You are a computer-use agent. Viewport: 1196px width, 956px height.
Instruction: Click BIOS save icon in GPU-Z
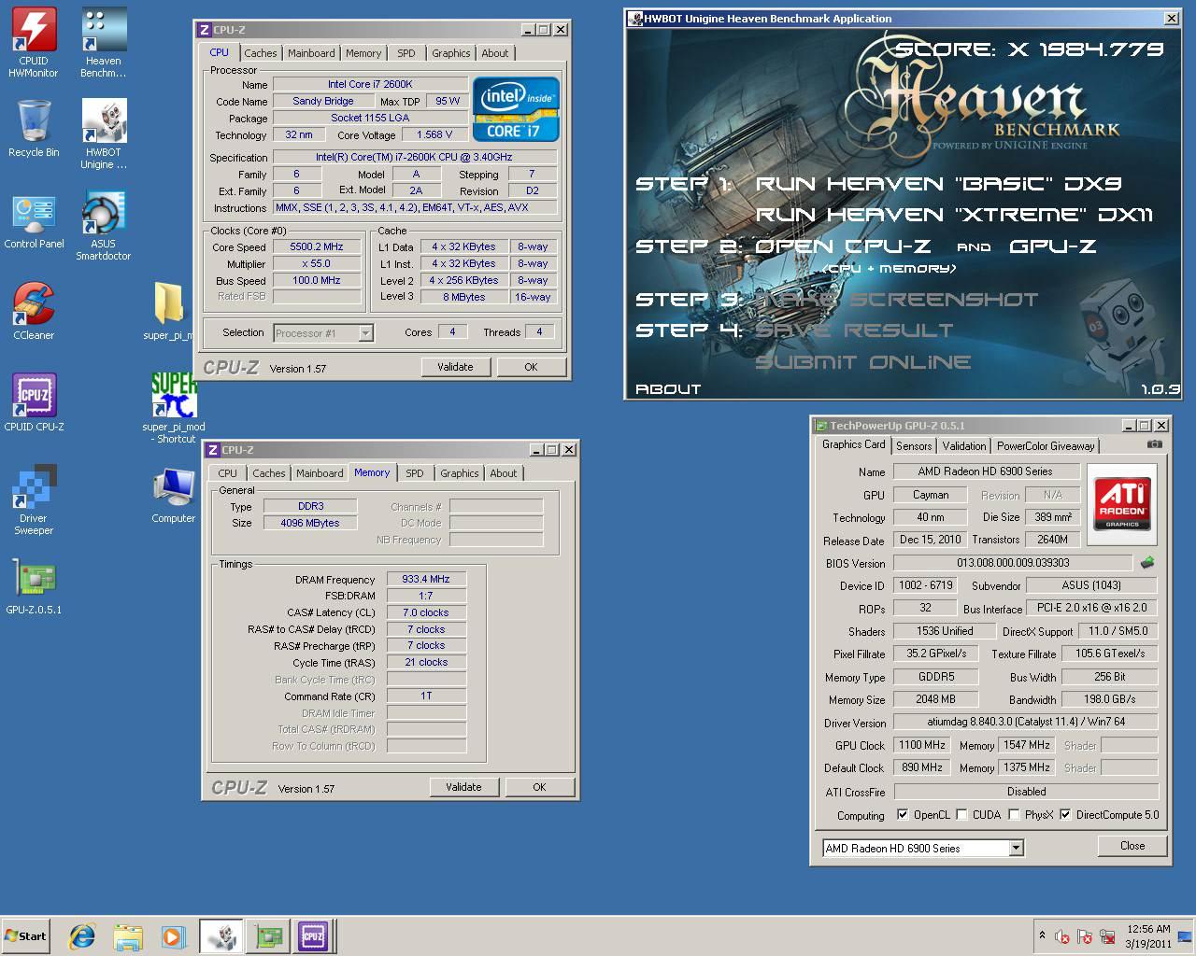click(x=1147, y=563)
